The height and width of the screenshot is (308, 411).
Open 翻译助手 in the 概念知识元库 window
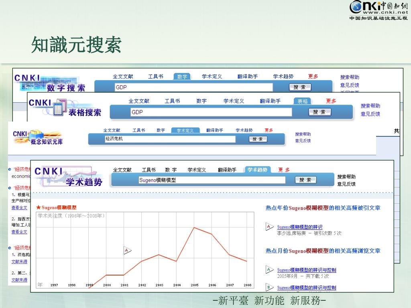click(215, 130)
